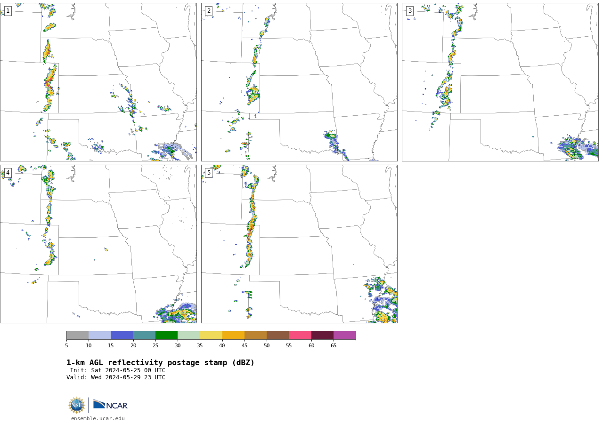The width and height of the screenshot is (603, 424).
Task: Click the panel number label 1
Action: click(8, 11)
